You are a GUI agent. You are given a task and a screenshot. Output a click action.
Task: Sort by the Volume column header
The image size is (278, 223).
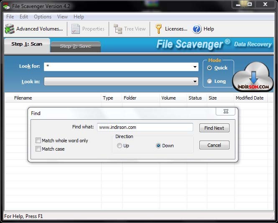coord(173,98)
